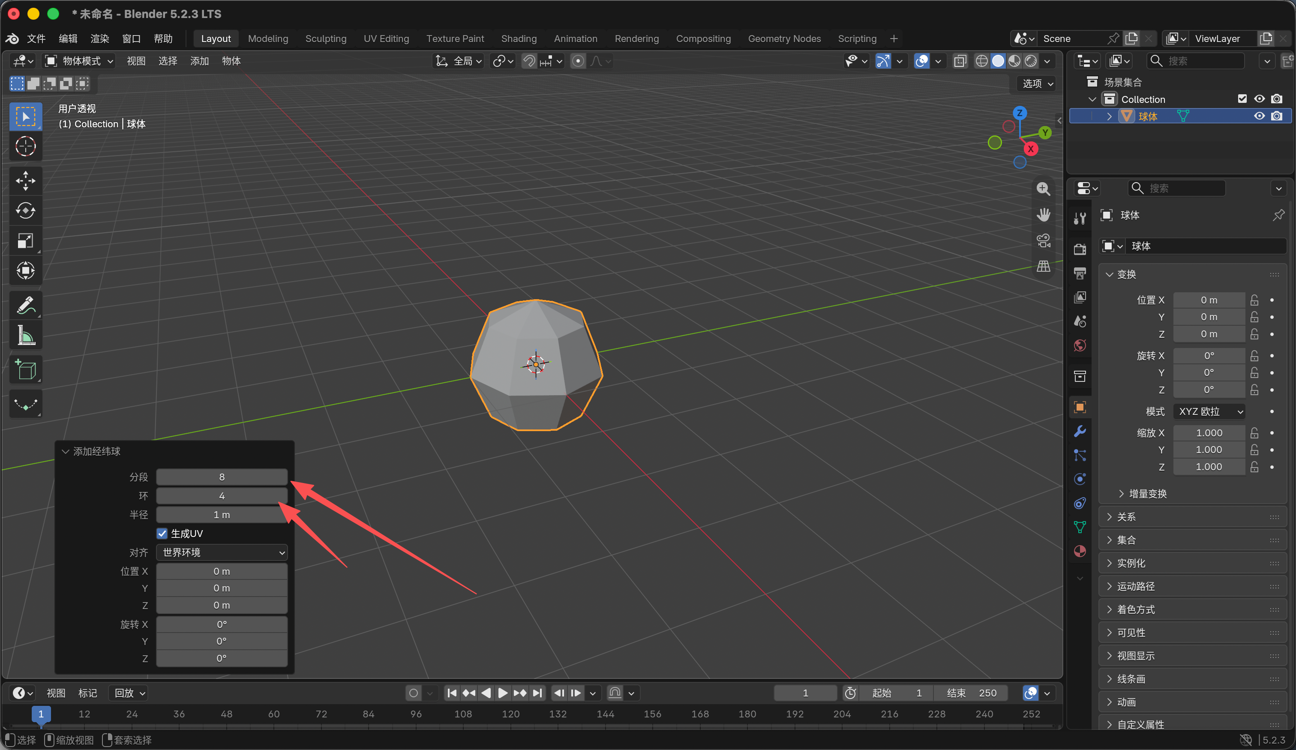1296x750 pixels.
Task: Select the Annotate pencil tool
Action: (25, 305)
